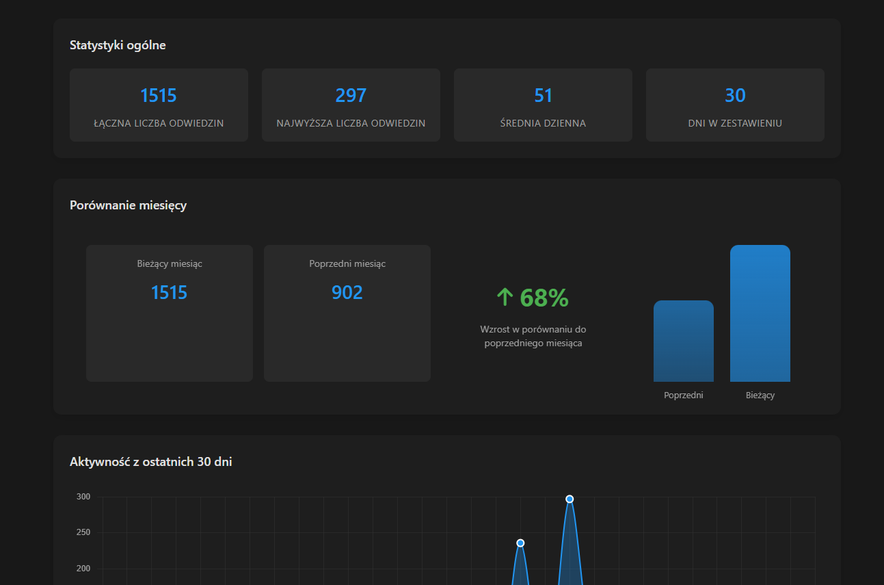Image resolution: width=884 pixels, height=585 pixels.
Task: Select the 902 previous month value
Action: click(347, 292)
